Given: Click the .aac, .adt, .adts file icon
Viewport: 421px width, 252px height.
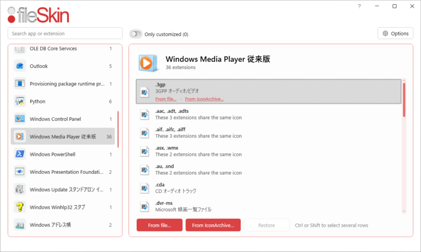Looking at the screenshot, I should [144, 115].
